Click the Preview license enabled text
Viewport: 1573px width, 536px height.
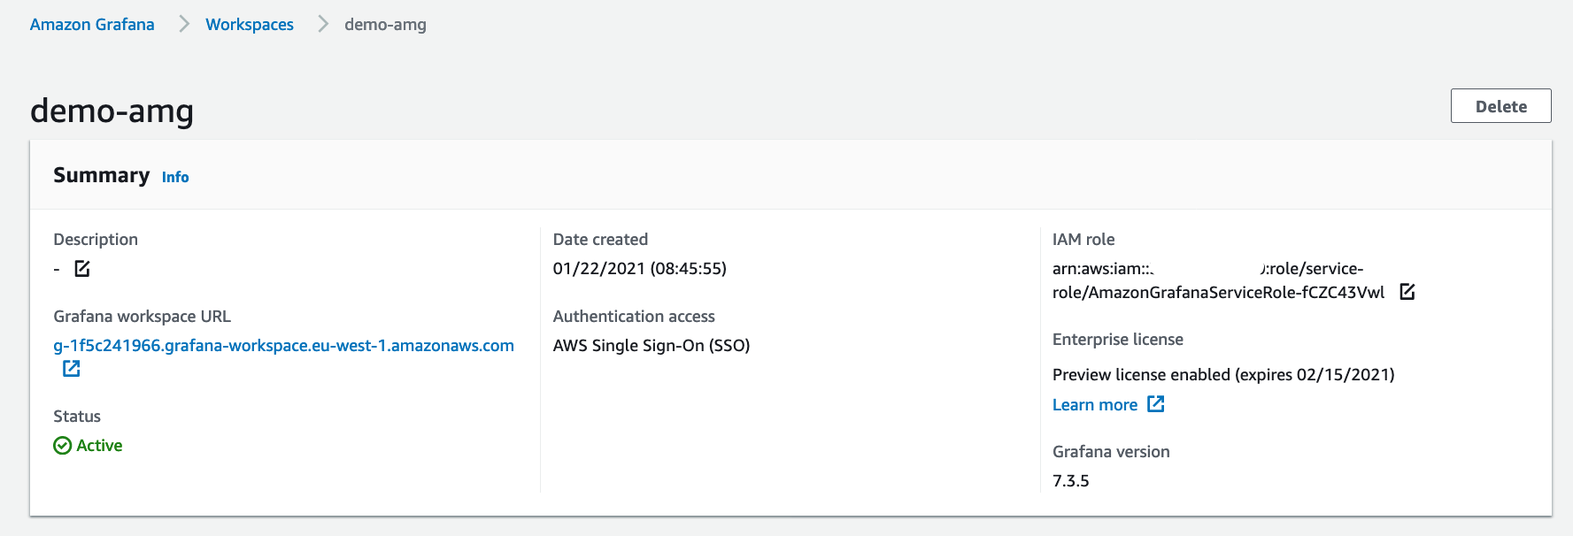[1223, 375]
